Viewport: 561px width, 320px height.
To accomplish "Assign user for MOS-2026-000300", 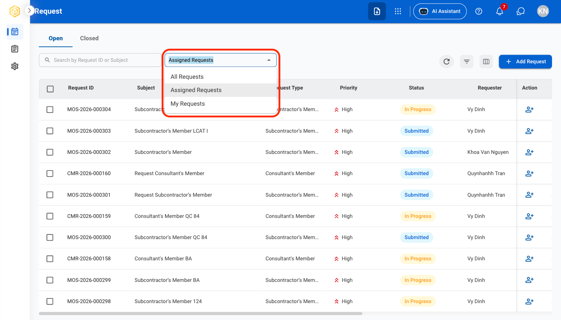I will click(x=529, y=237).
